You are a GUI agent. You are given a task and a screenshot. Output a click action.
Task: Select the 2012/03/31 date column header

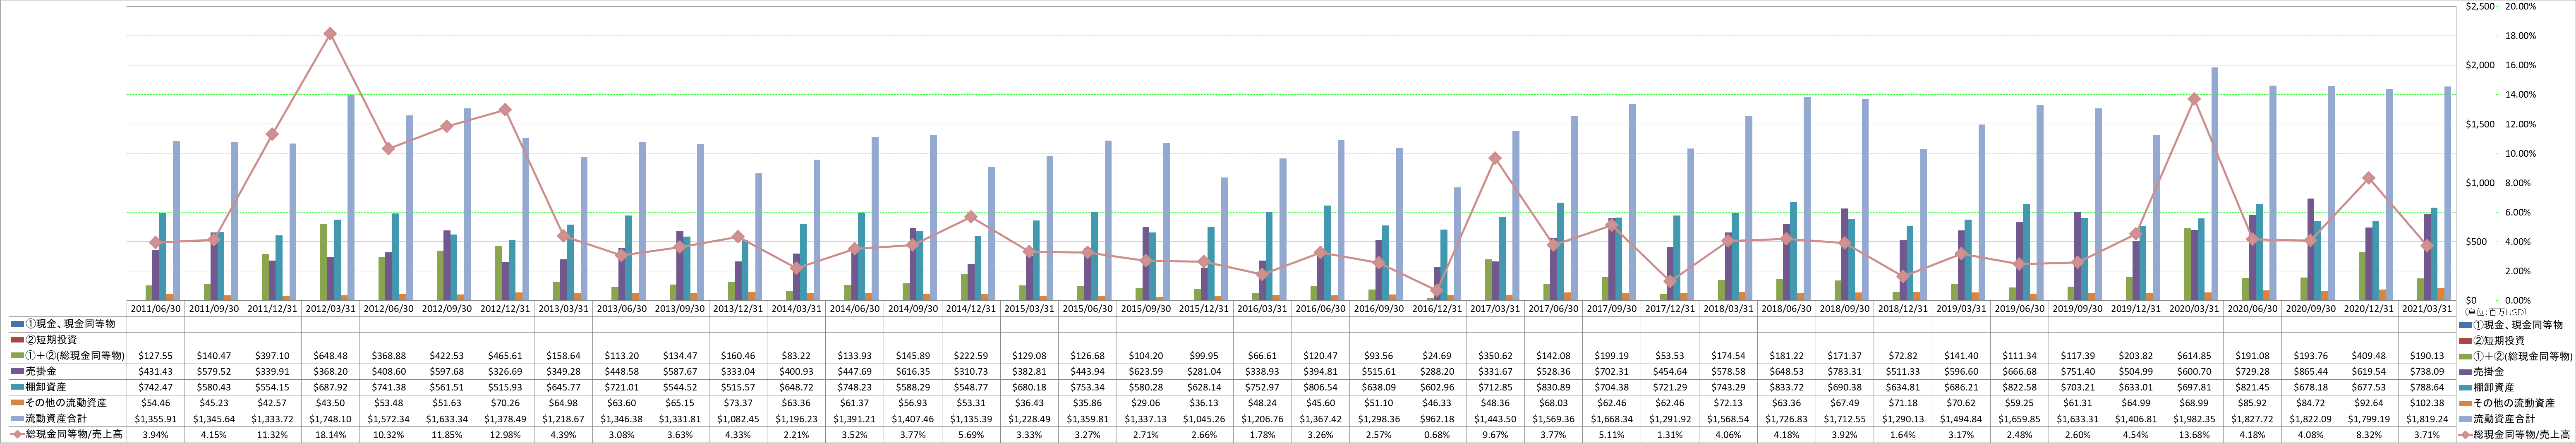pyautogui.click(x=330, y=309)
